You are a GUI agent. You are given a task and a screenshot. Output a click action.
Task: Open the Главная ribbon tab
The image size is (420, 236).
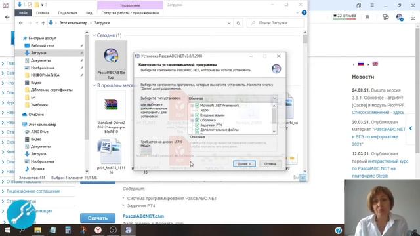(43, 13)
